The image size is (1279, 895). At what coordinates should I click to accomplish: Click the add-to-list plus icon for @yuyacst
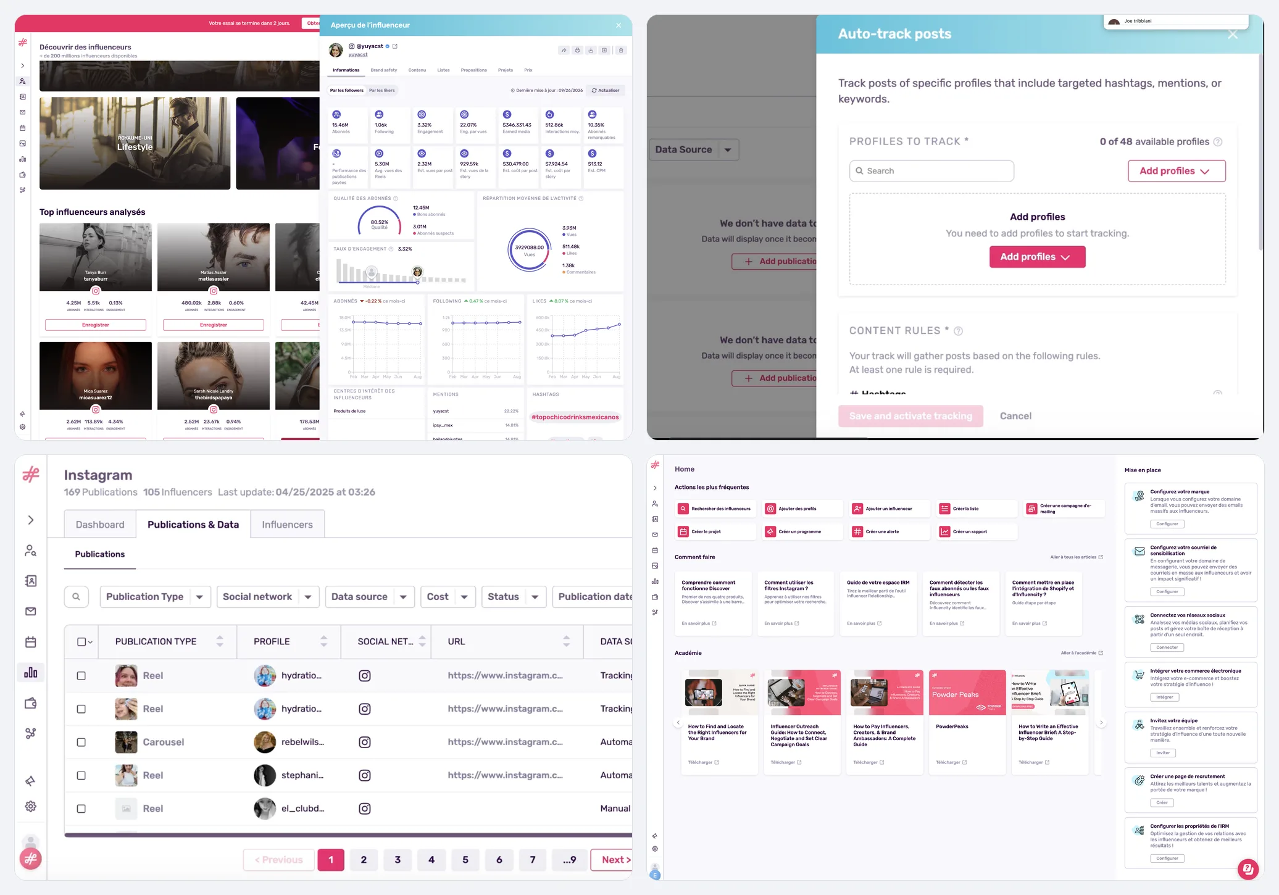[604, 50]
